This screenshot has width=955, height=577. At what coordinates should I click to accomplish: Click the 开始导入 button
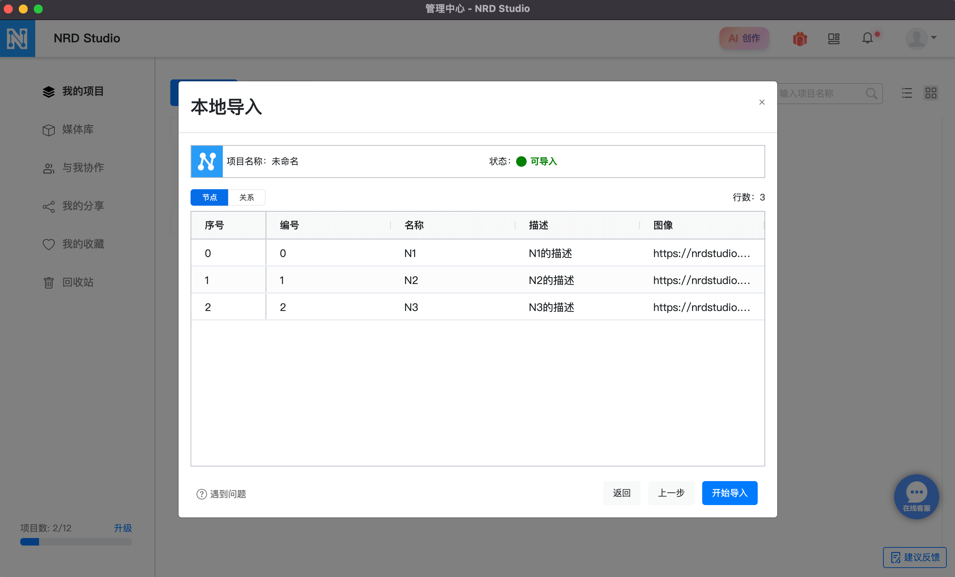[x=729, y=493]
